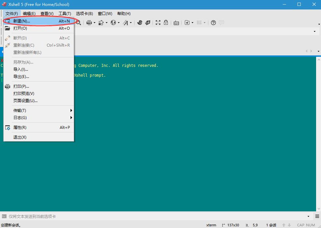This screenshot has height=228, width=321.
Task: Toggle the screen lock padlock icon
Action: coord(166,23)
